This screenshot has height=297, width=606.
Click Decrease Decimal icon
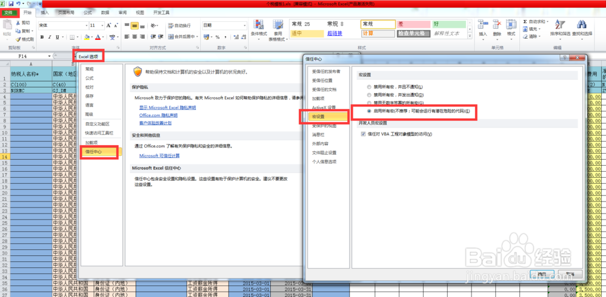242,37
